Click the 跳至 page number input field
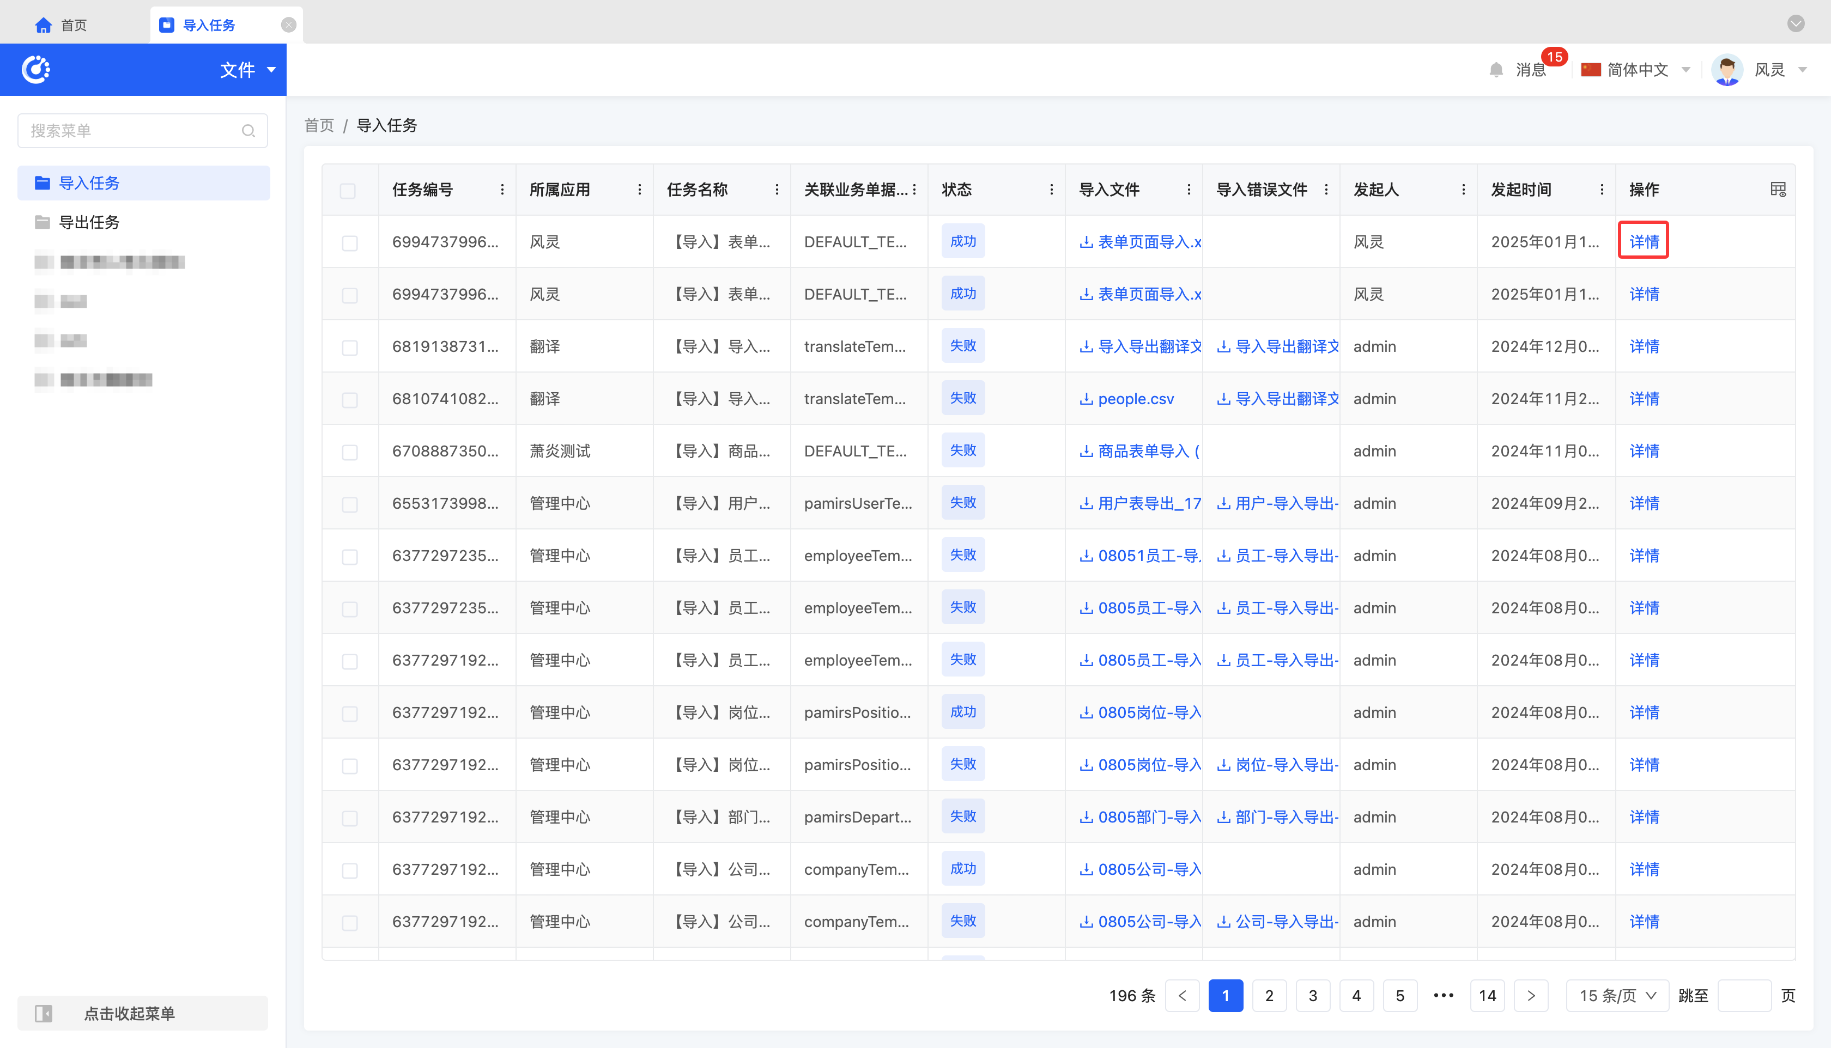The width and height of the screenshot is (1831, 1048). click(x=1743, y=996)
